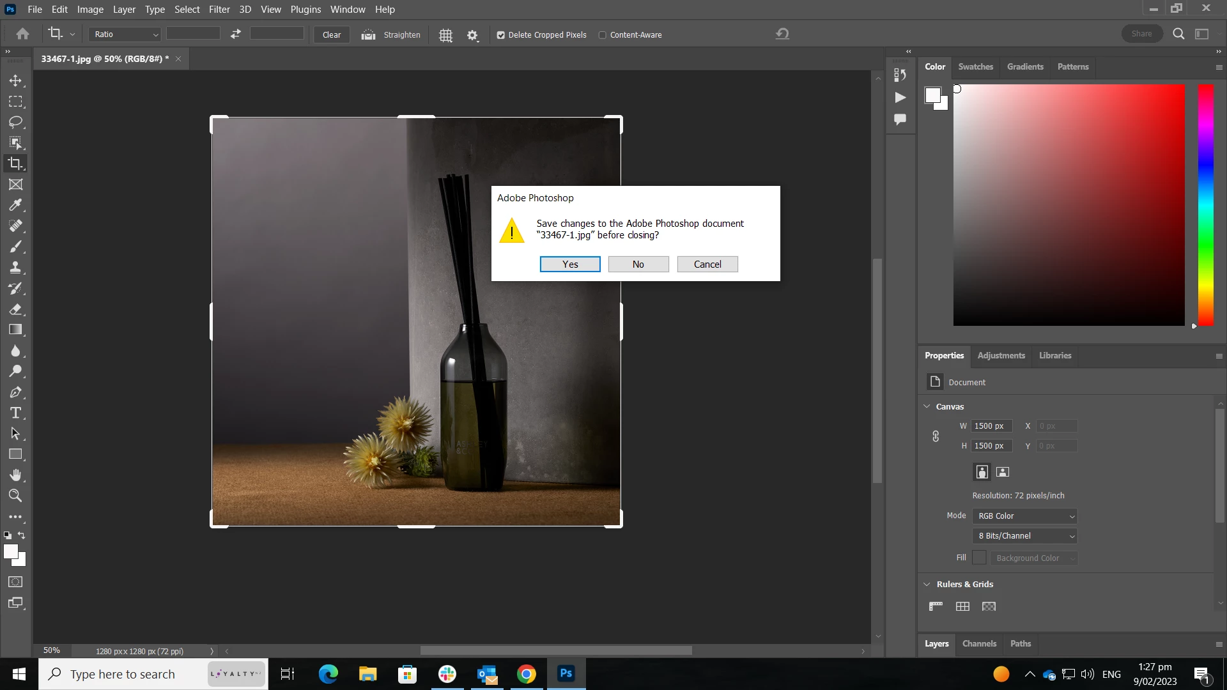Click the Straighten icon in options bar
The height and width of the screenshot is (690, 1227).
368,35
